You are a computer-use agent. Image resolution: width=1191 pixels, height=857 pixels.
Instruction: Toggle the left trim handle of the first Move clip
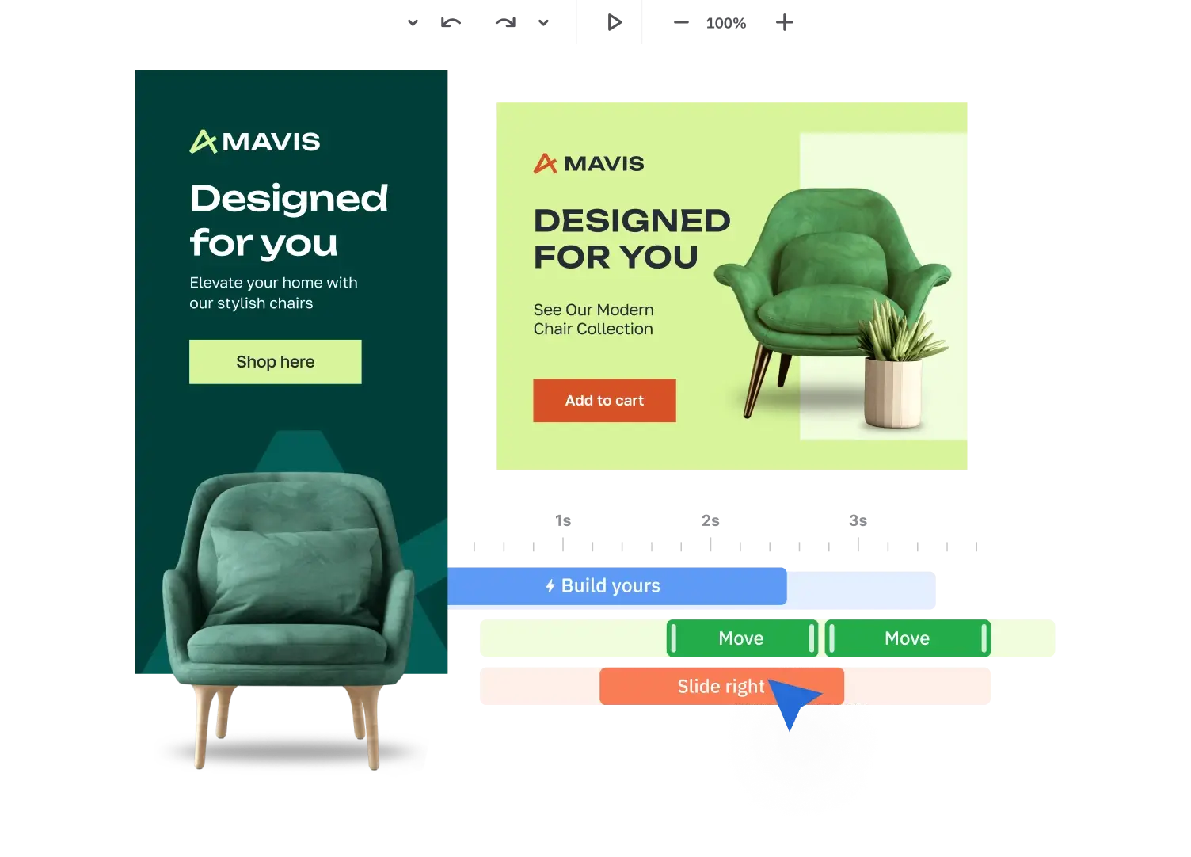[672, 638]
